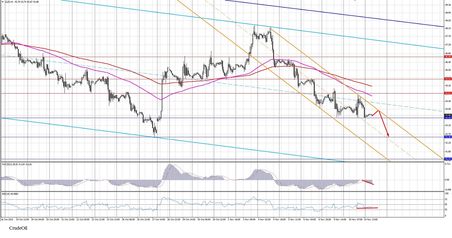
Task: Click the red 44.81 price level tag
Action: click(448, 93)
